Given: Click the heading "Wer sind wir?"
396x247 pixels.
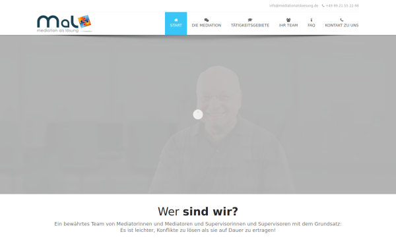Looking at the screenshot, I should [x=198, y=211].
